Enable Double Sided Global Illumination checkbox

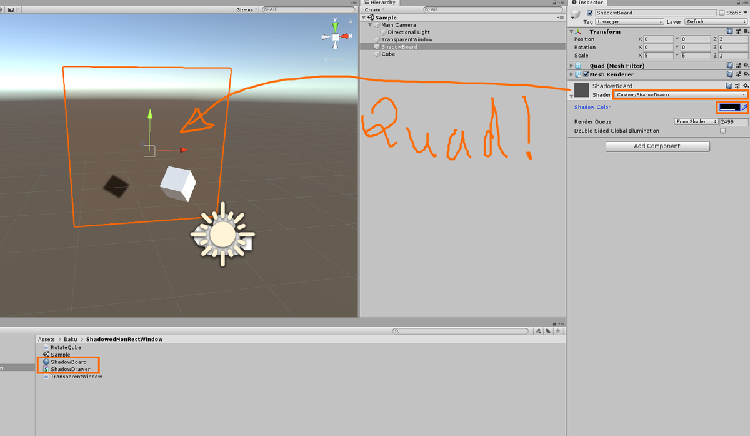722,131
